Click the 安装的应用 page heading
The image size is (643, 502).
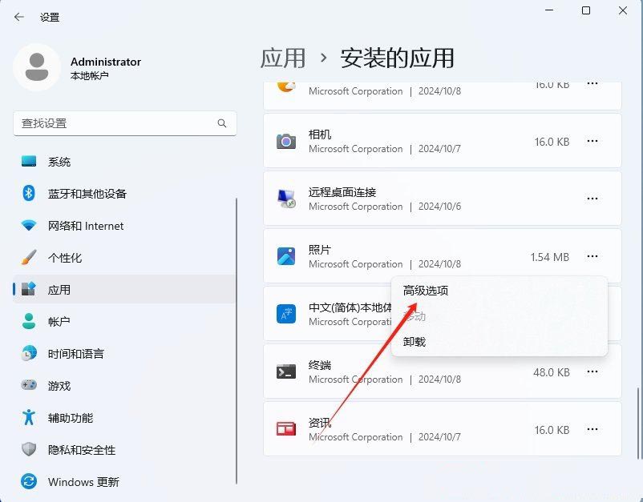click(397, 58)
